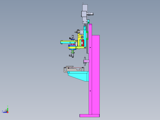This screenshot has width=160, height=120.
Task: Select the magenta base plate at the bottom
Action: [x=90, y=116]
